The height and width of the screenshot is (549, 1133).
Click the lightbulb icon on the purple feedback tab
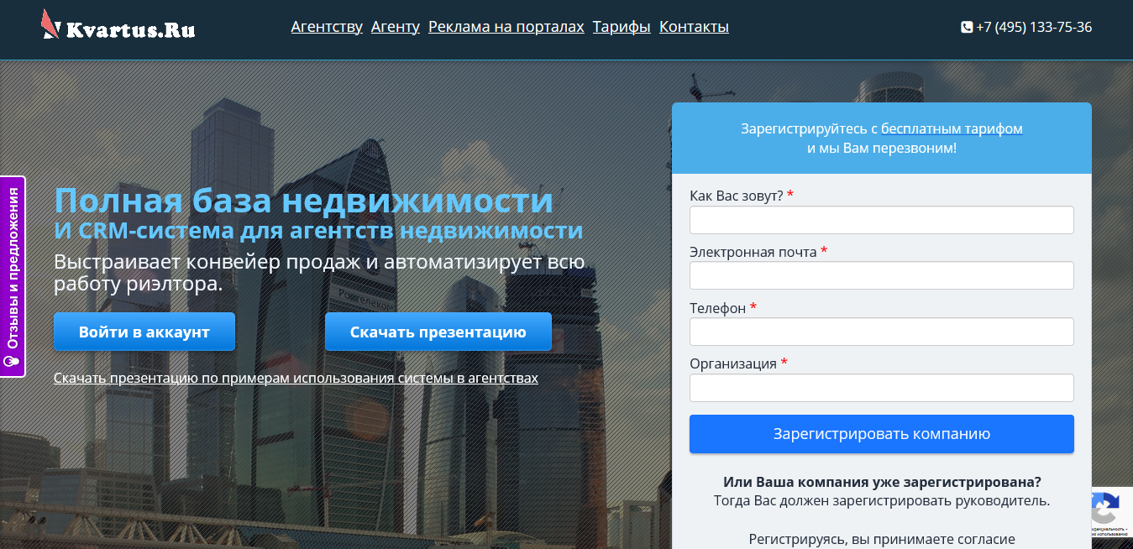pyautogui.click(x=12, y=362)
